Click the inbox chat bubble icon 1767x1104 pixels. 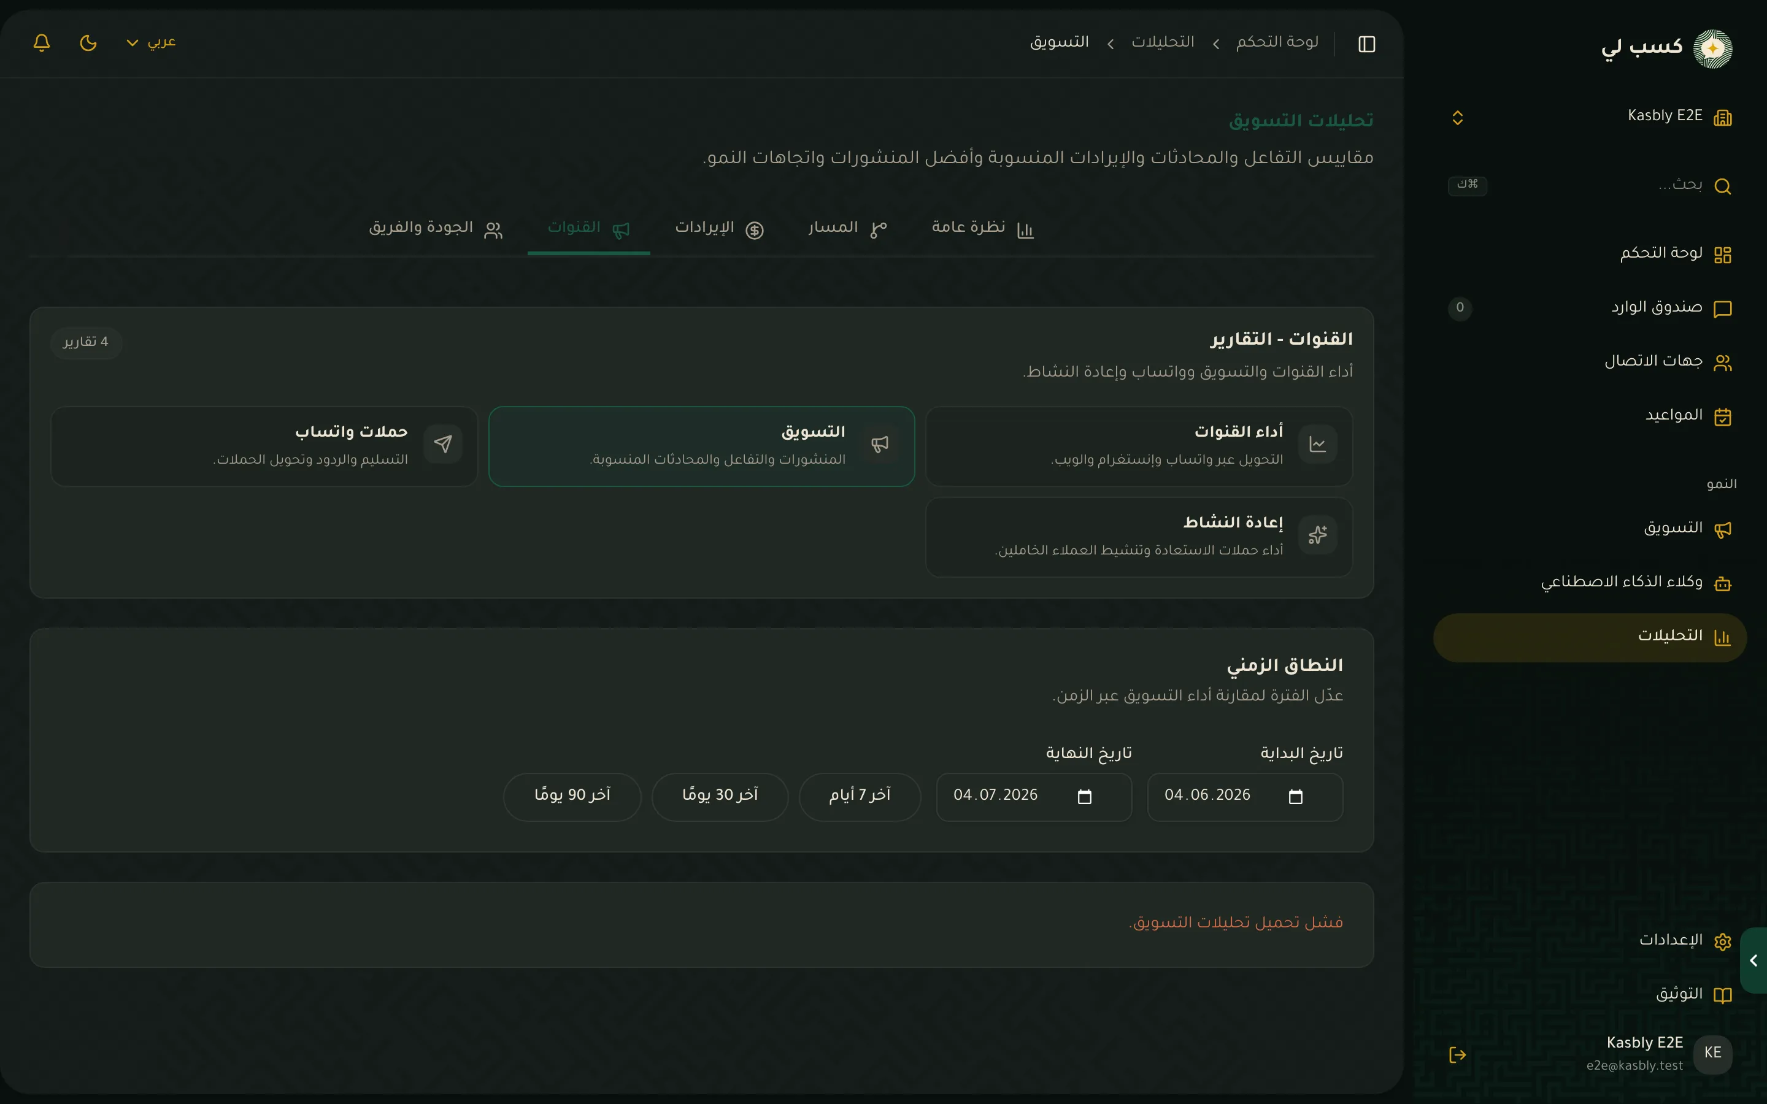point(1722,309)
